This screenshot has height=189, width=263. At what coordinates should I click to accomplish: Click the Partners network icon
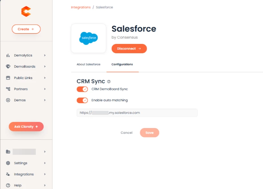tap(8, 89)
